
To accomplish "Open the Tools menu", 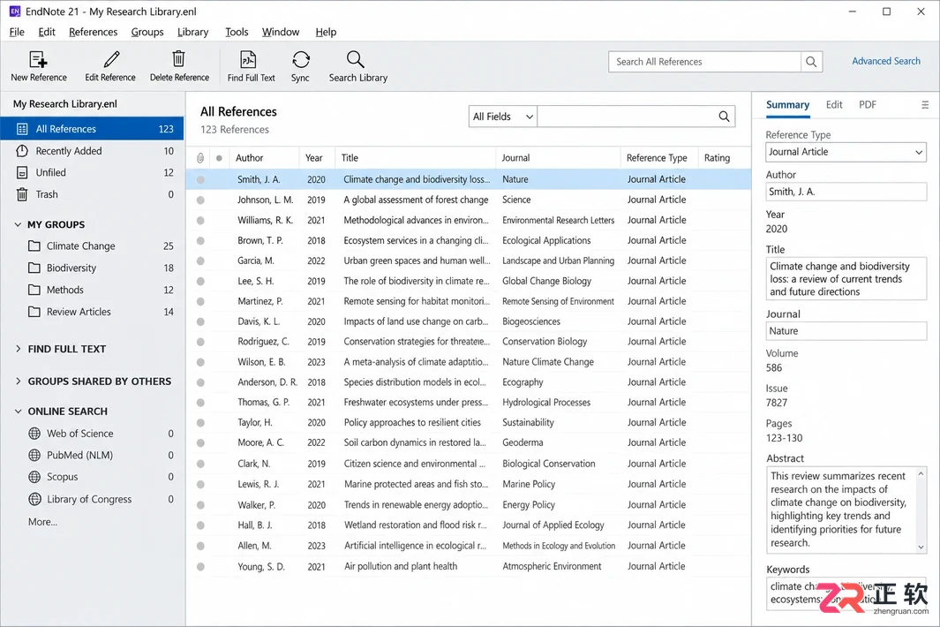I will [237, 32].
